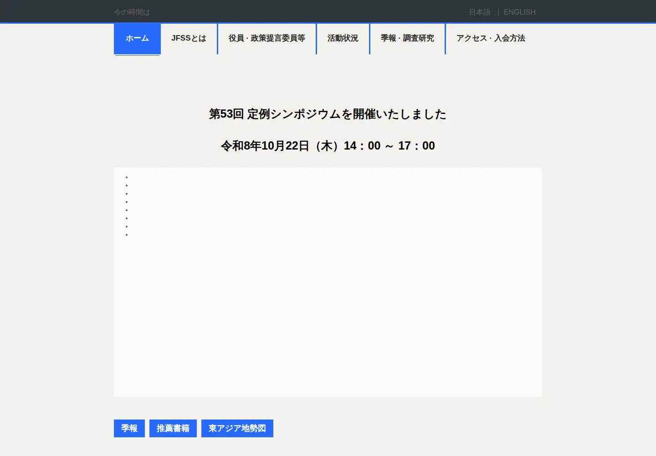Switch the site language to ENGLISH
Screen dimensions: 656x456
(x=520, y=12)
